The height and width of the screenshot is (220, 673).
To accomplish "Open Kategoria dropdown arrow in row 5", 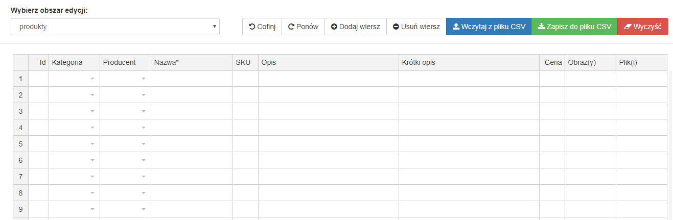I will 92,144.
